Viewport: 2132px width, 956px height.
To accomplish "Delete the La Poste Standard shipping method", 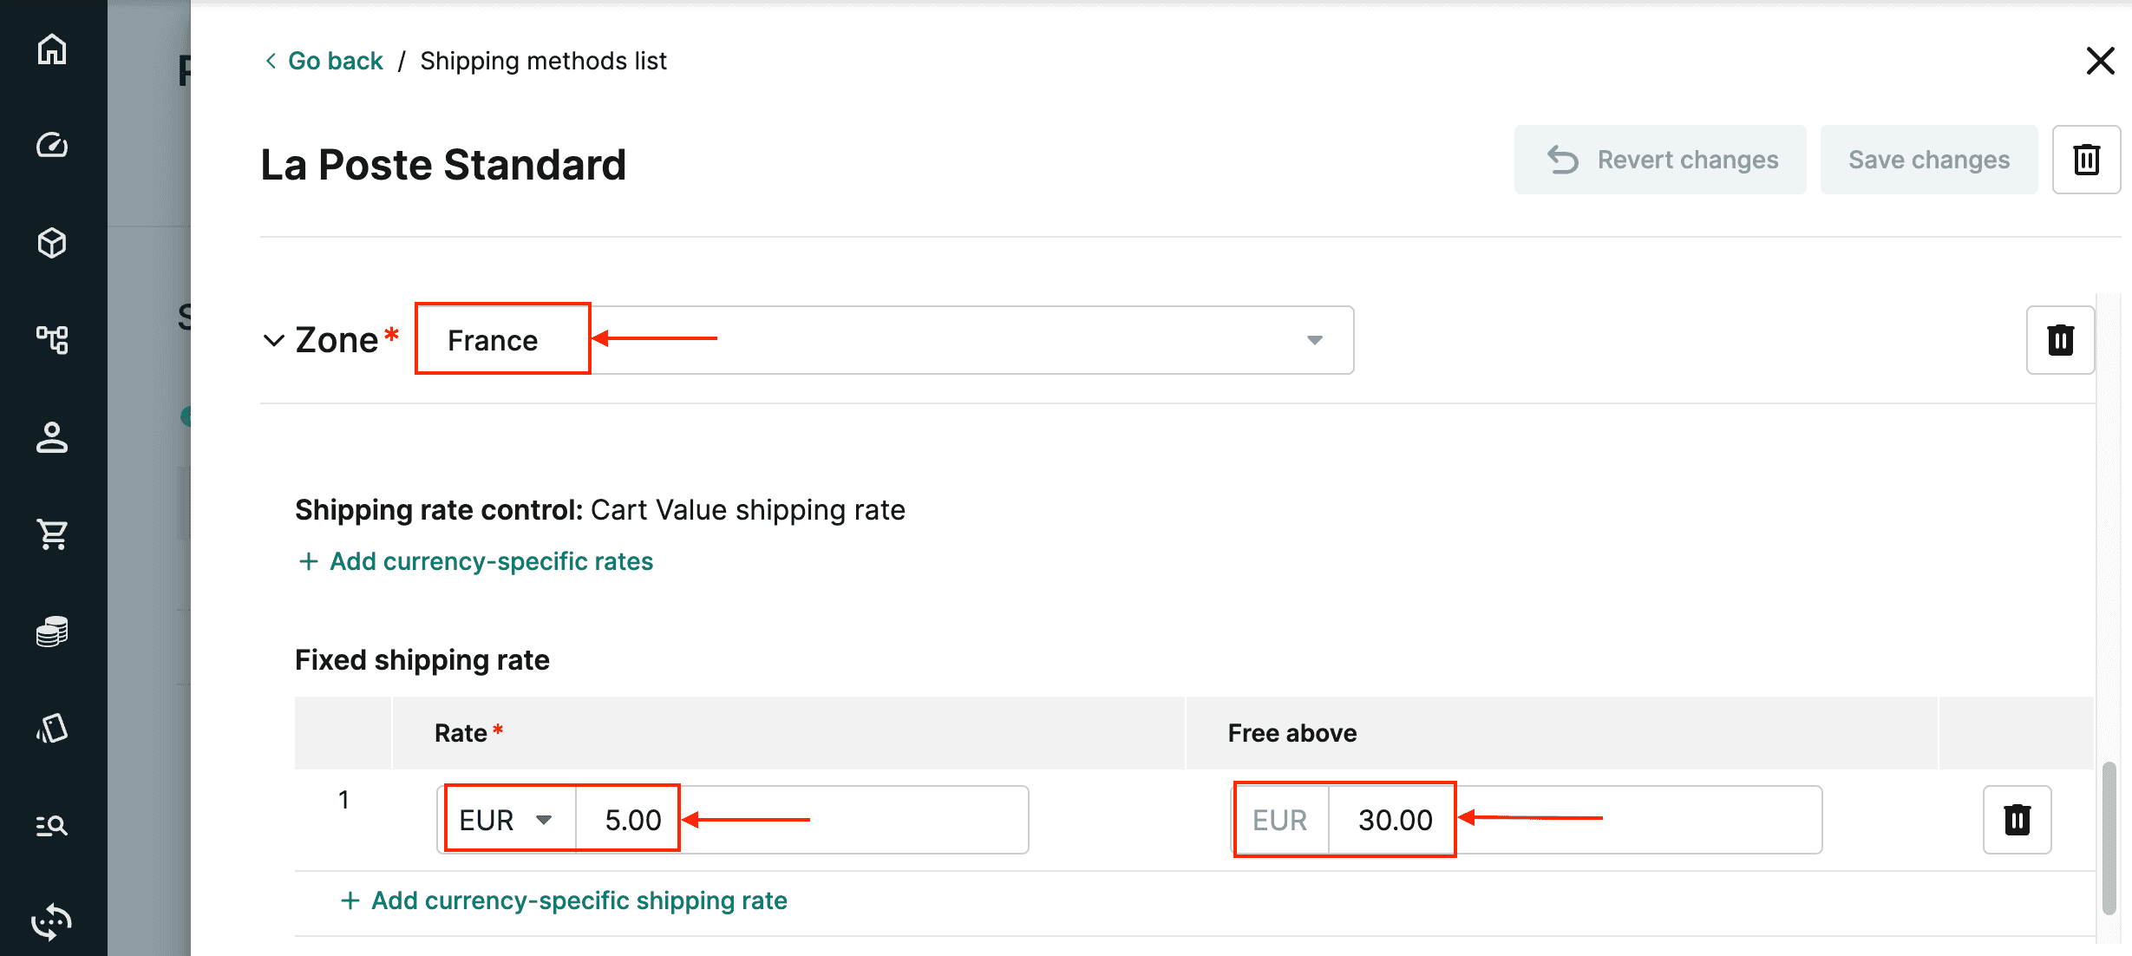I will pos(2086,160).
